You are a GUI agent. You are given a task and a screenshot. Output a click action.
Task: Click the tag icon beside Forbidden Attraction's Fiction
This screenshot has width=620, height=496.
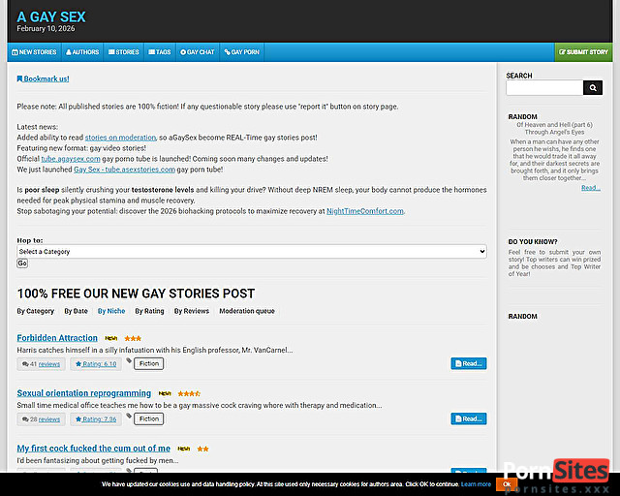coord(129,360)
